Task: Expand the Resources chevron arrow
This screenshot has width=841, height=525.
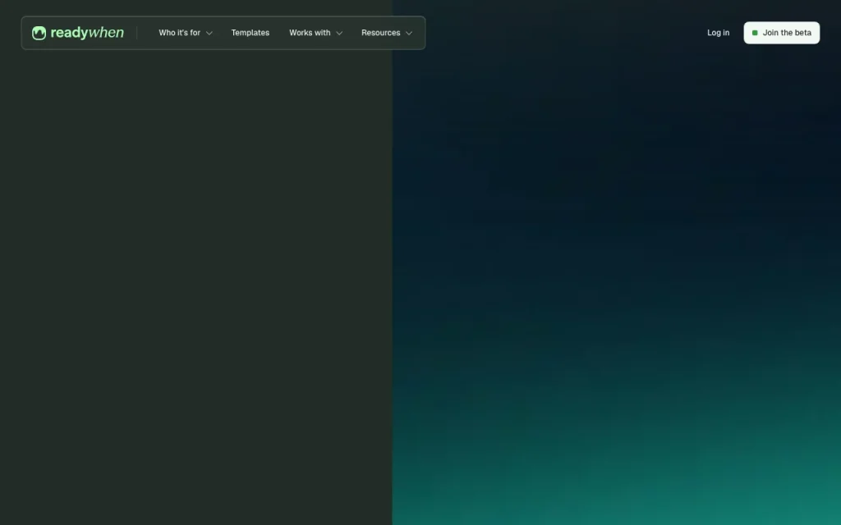Action: (x=409, y=33)
